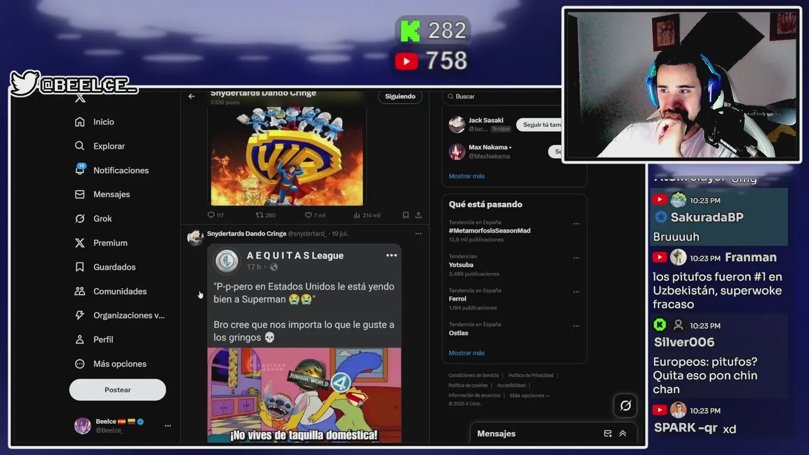Image resolution: width=809 pixels, height=455 pixels.
Task: Open the Premium X icon
Action: coord(80,243)
